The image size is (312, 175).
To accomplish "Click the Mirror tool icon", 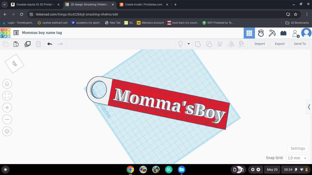I will (231, 44).
